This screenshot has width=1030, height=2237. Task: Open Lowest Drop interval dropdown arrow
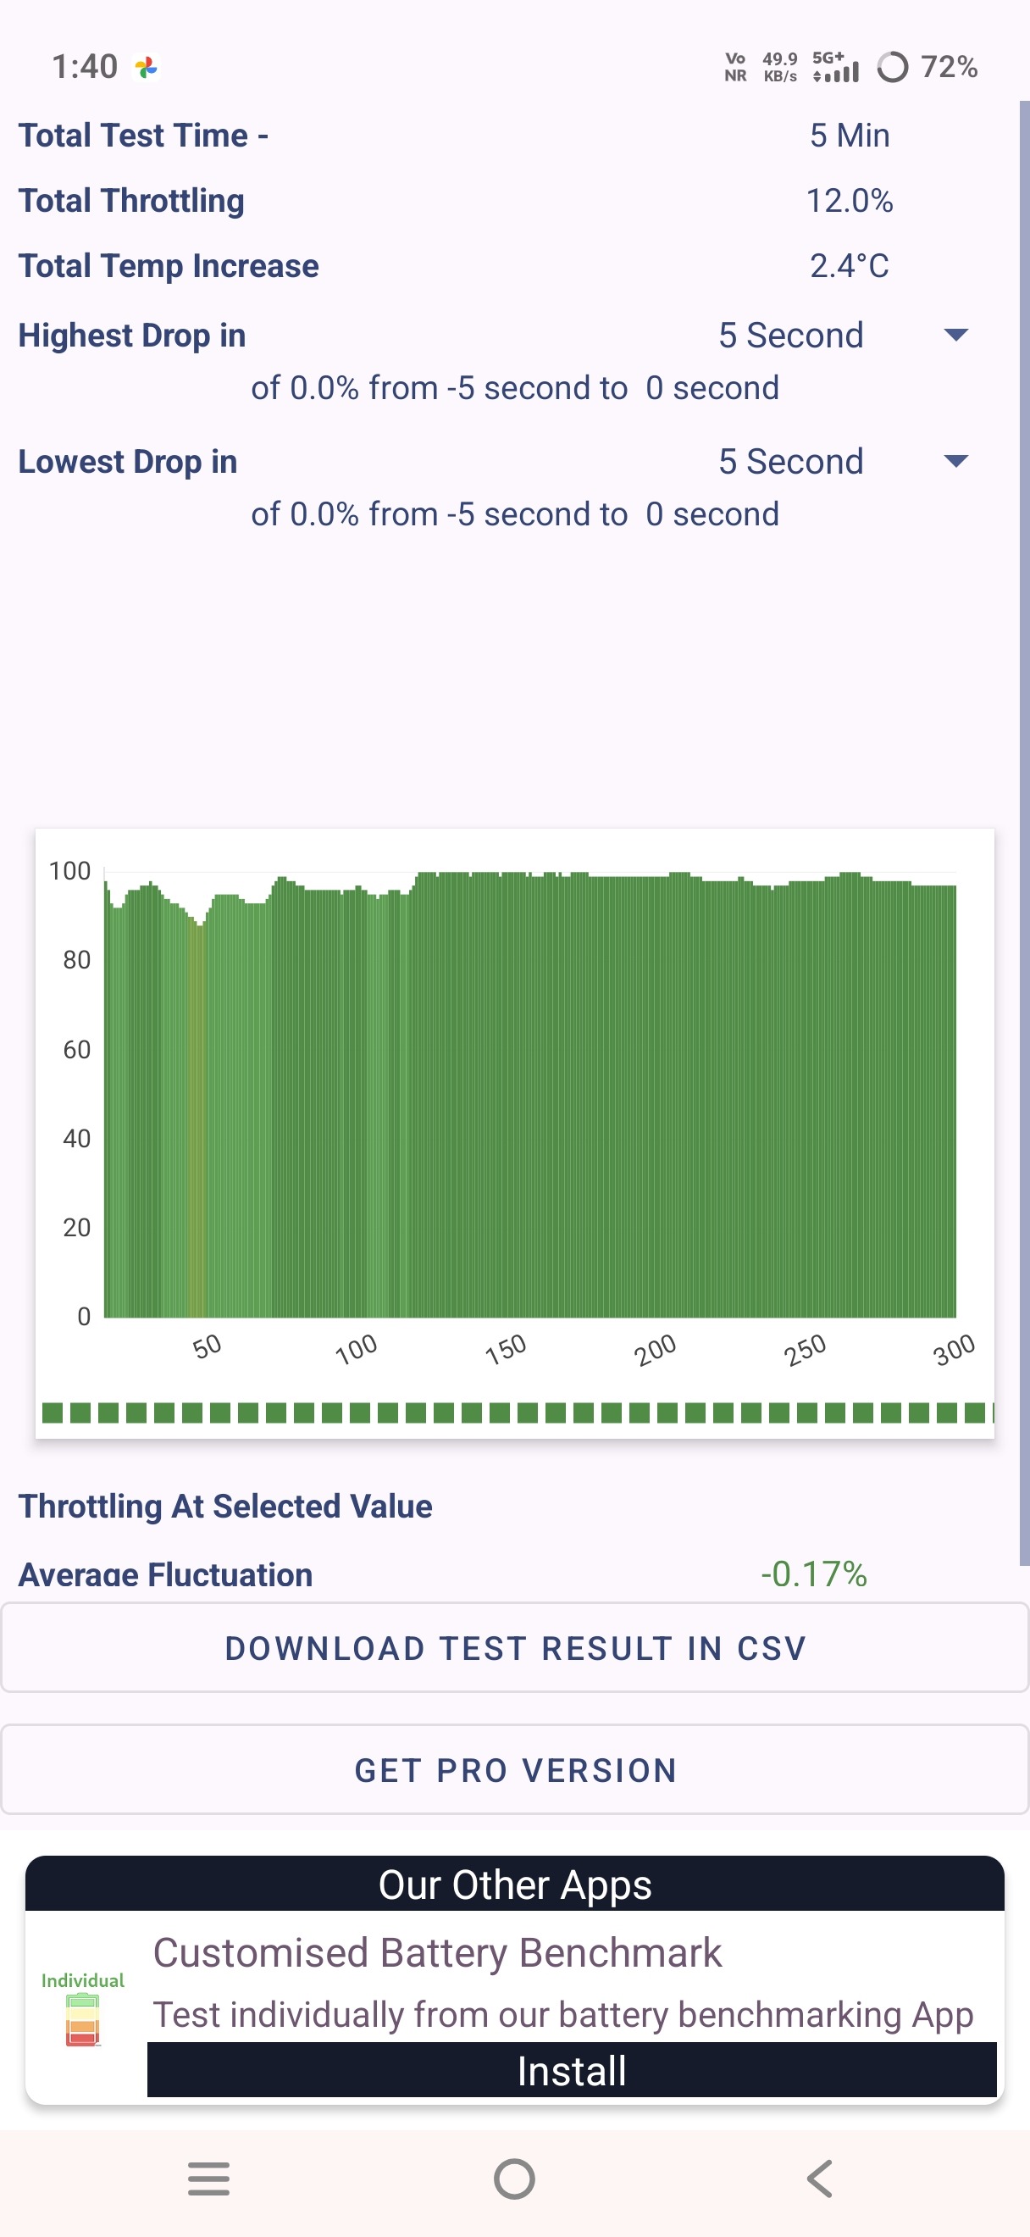pyautogui.click(x=955, y=461)
